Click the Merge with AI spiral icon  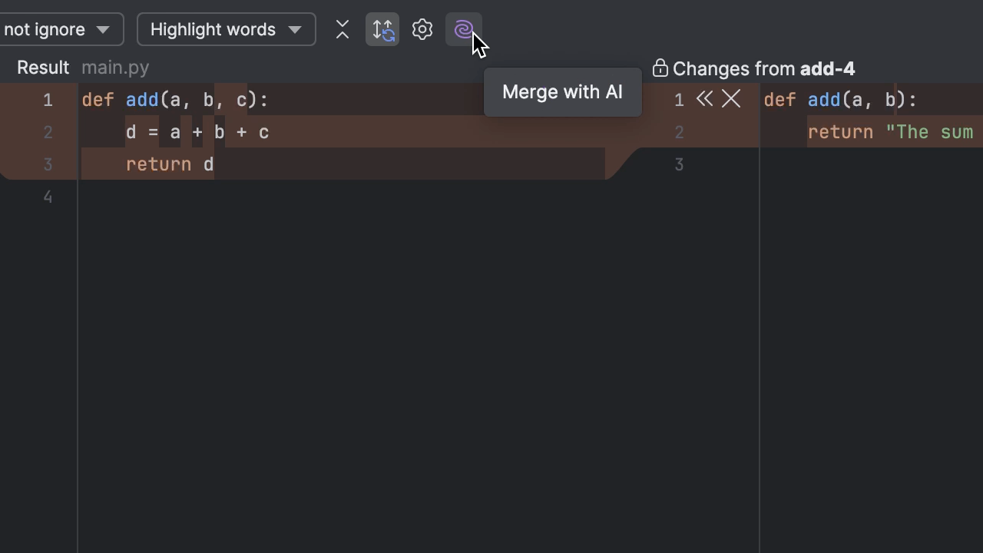[x=463, y=30]
